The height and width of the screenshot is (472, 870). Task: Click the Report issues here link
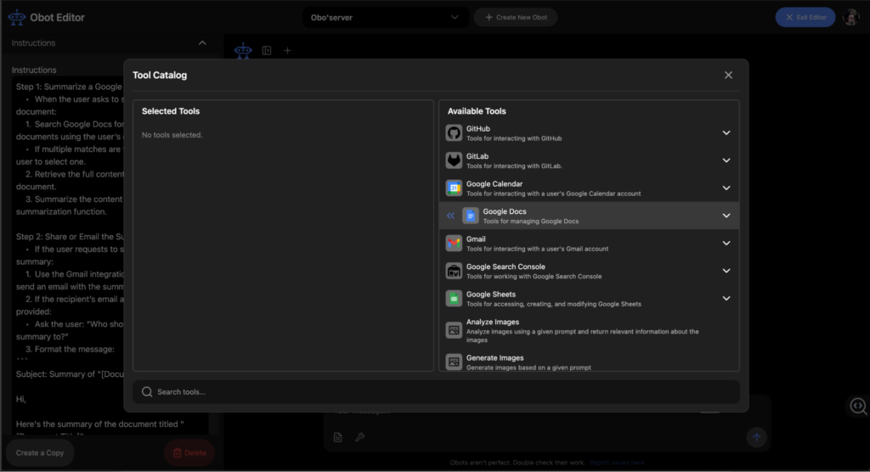click(617, 463)
